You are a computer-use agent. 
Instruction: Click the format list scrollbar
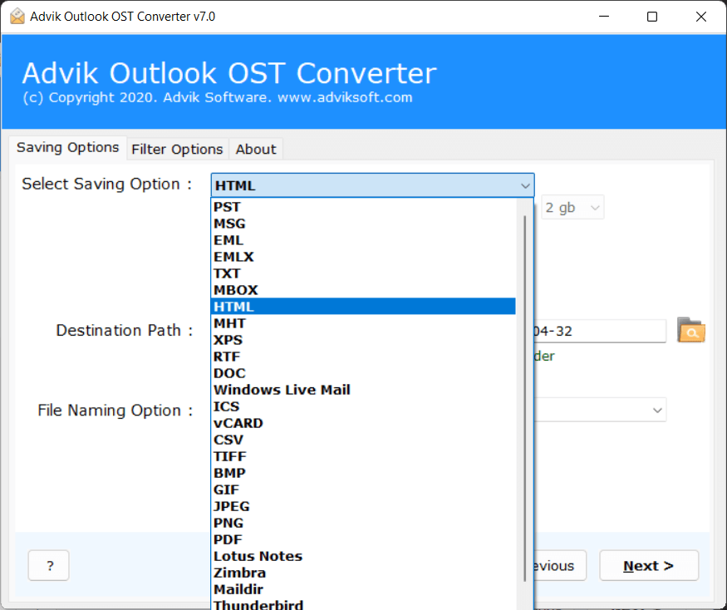[x=525, y=398]
